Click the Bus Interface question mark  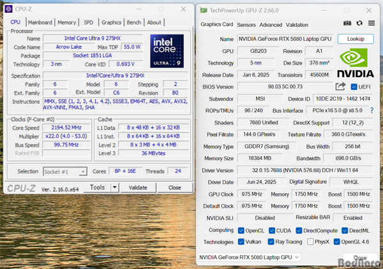(372, 110)
